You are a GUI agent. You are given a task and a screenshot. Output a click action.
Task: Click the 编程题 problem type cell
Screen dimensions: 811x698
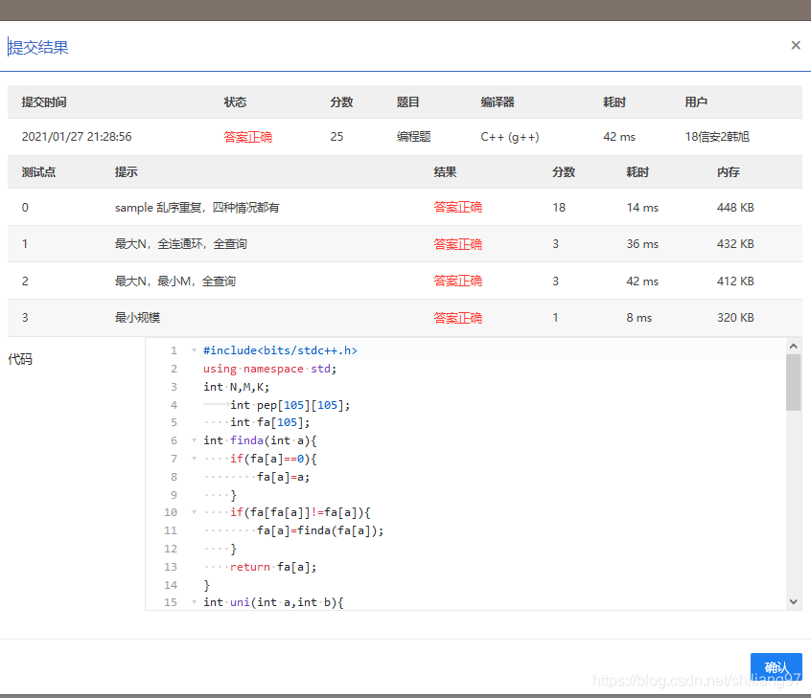(413, 136)
